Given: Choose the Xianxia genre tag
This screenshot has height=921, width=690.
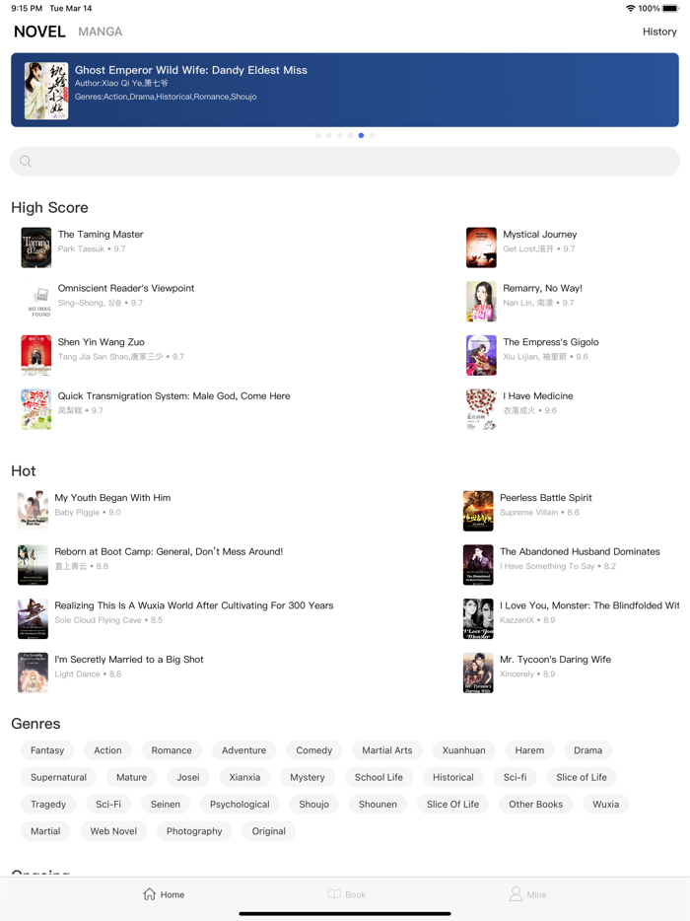Looking at the screenshot, I should click(x=244, y=777).
